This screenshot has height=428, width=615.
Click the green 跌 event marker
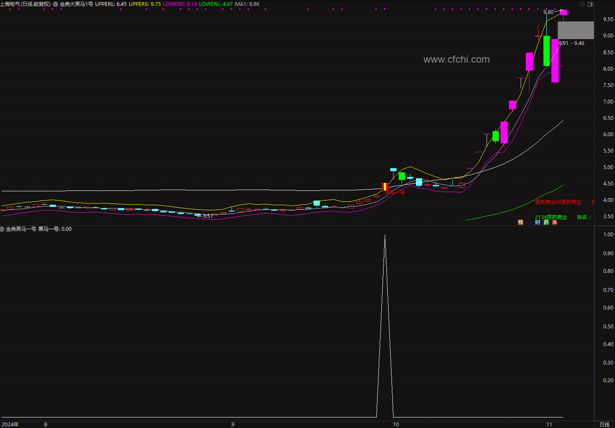[x=546, y=222]
